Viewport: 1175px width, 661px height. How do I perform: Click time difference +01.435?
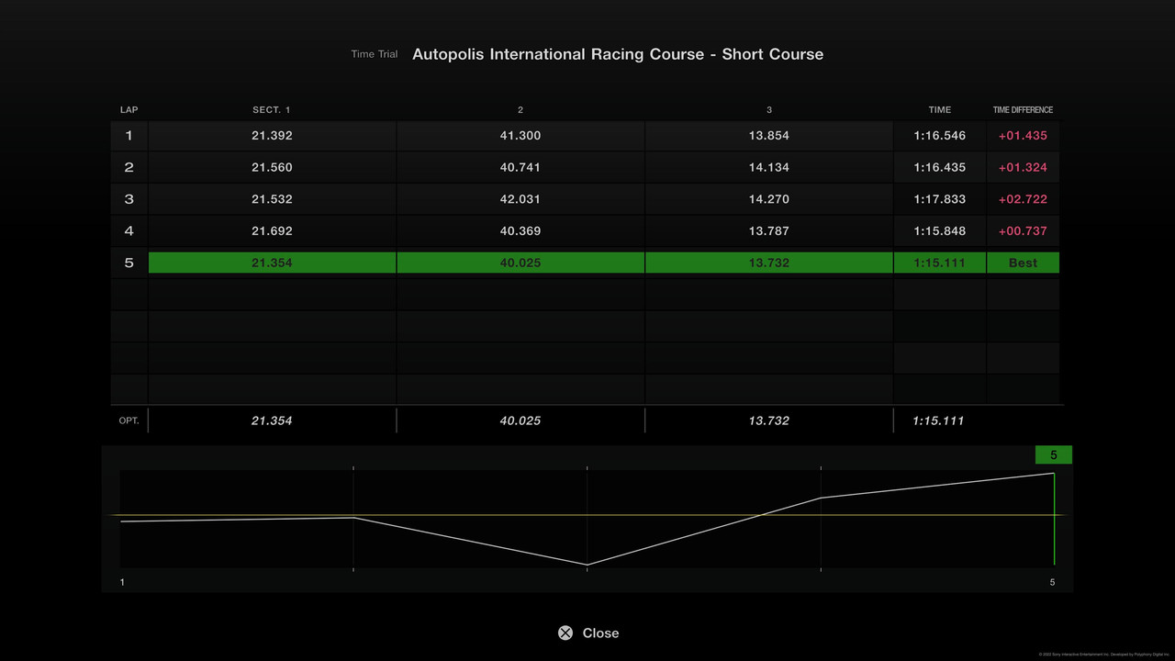click(1023, 136)
